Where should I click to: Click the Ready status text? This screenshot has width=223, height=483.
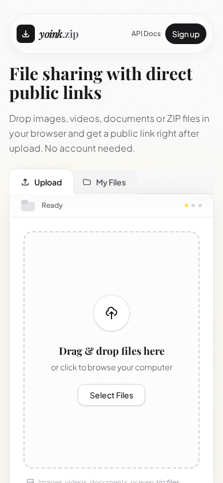pos(52,205)
